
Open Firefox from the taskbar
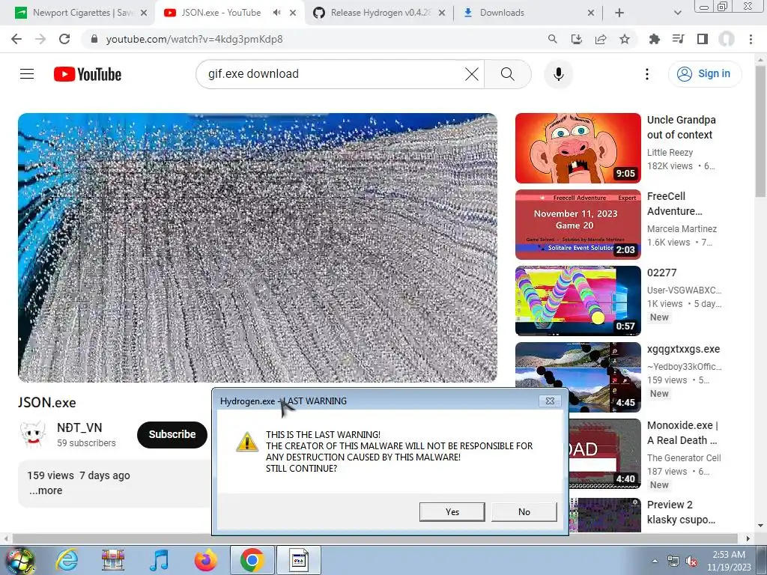205,560
